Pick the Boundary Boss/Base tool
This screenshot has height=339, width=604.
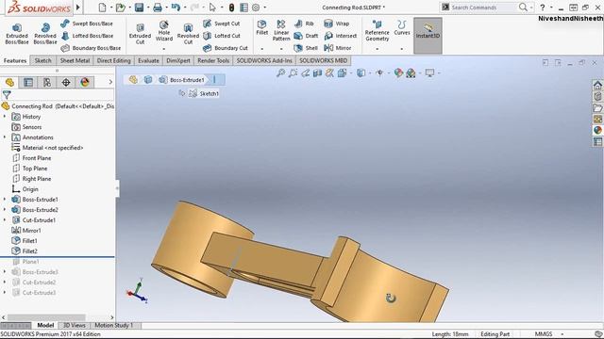(91, 48)
